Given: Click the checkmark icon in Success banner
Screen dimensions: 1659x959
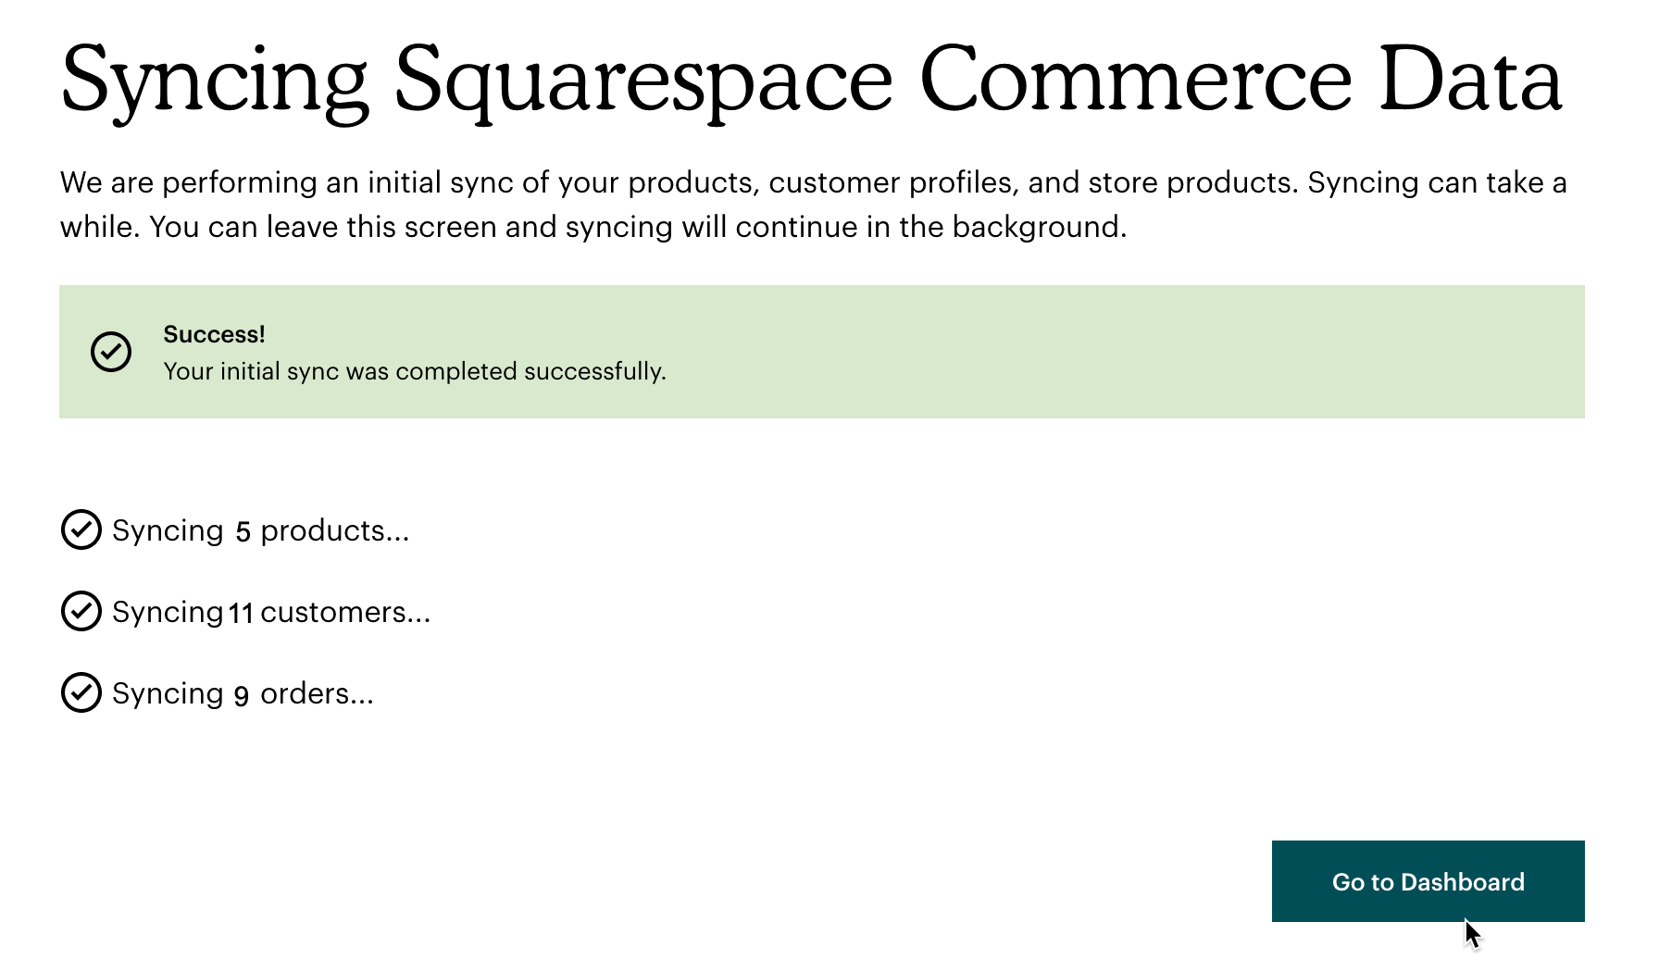Looking at the screenshot, I should click(111, 352).
